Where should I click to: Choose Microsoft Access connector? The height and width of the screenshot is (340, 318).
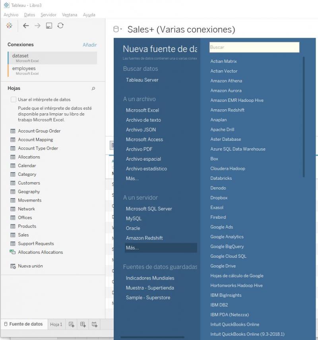(144, 140)
